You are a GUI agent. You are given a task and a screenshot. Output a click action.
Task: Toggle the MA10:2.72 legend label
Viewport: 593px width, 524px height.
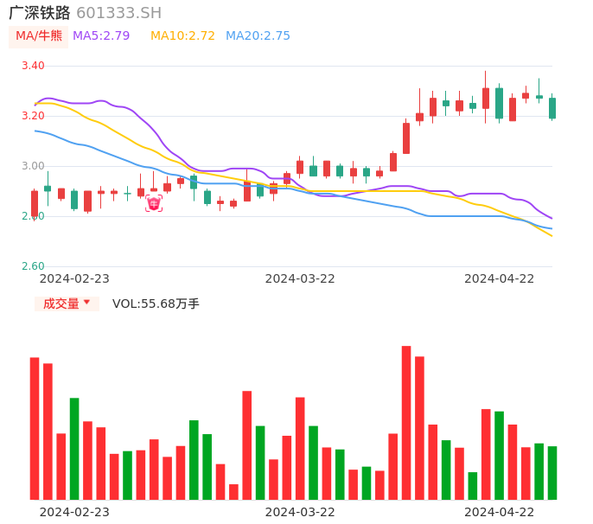coord(182,36)
